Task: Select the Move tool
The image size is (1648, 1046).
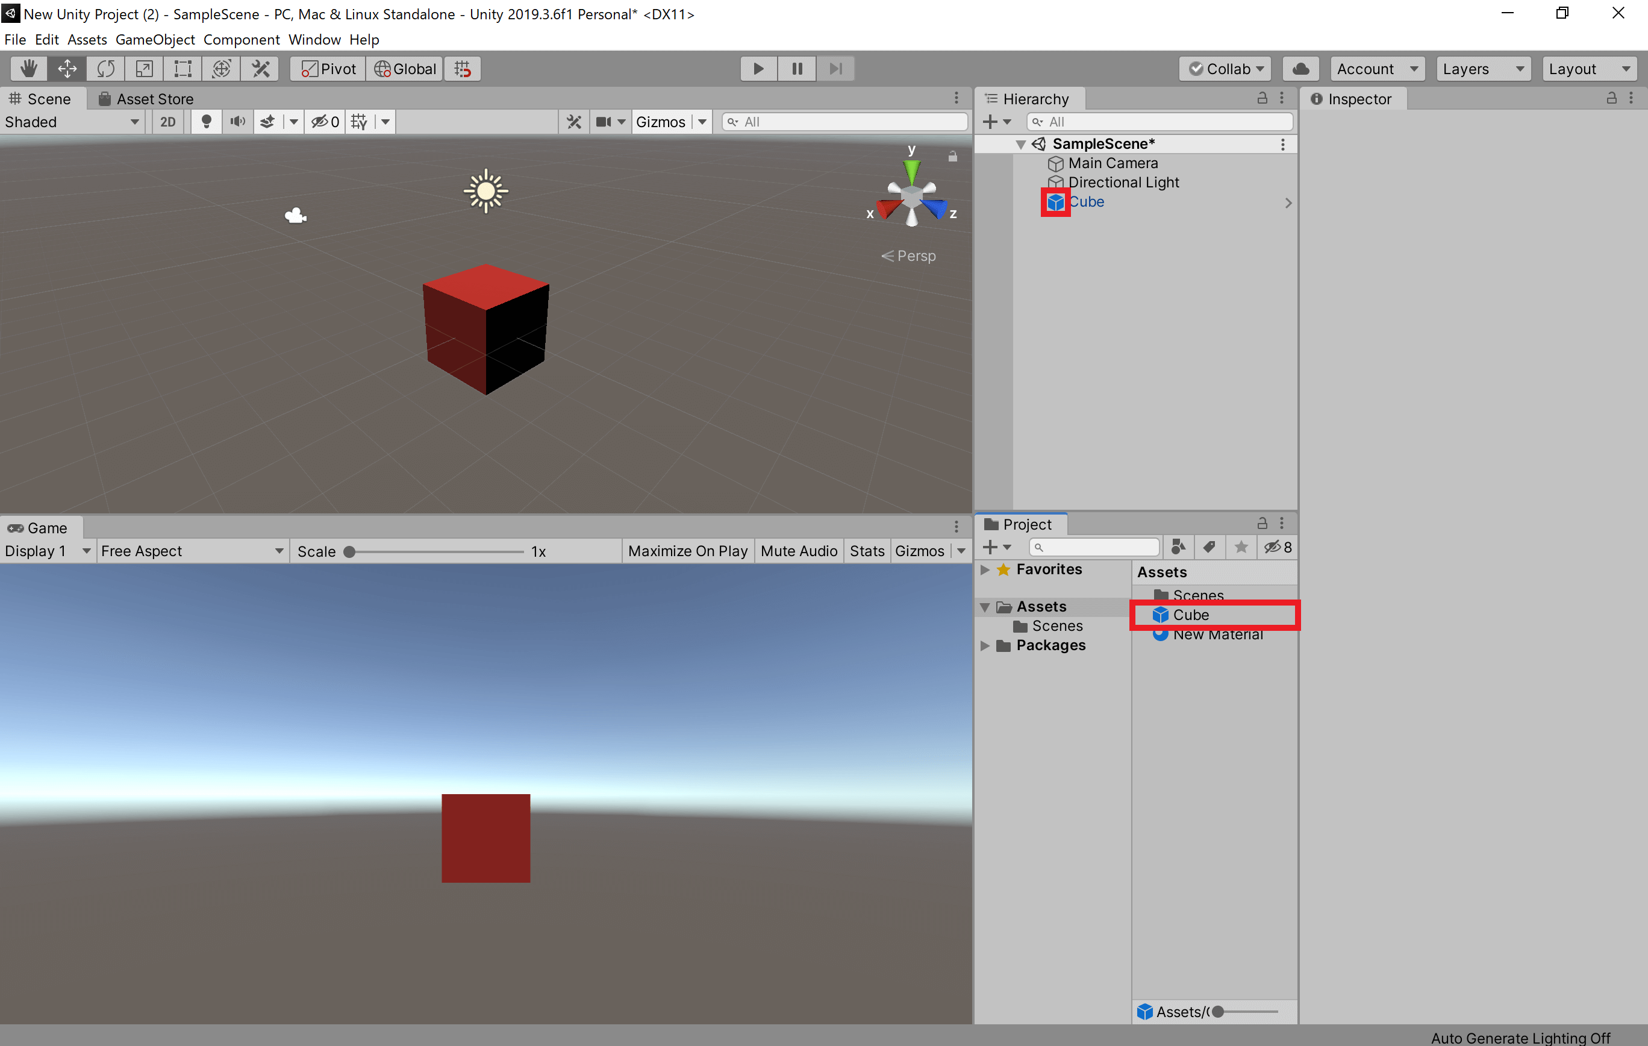Action: [x=67, y=69]
